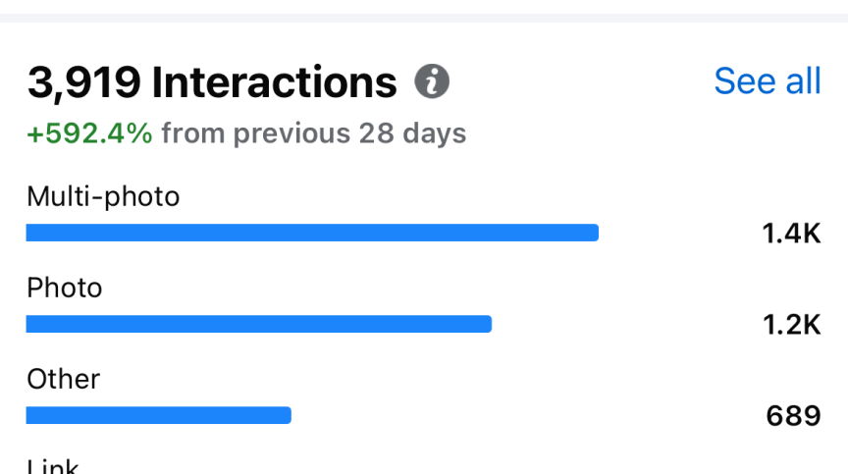The width and height of the screenshot is (848, 474).
Task: Click the from previous 28 days text
Action: pos(314,133)
